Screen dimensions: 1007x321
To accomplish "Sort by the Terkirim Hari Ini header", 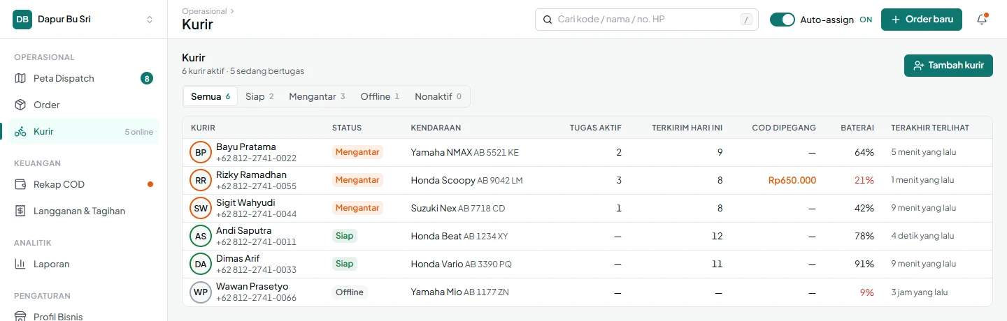I will (x=687, y=128).
